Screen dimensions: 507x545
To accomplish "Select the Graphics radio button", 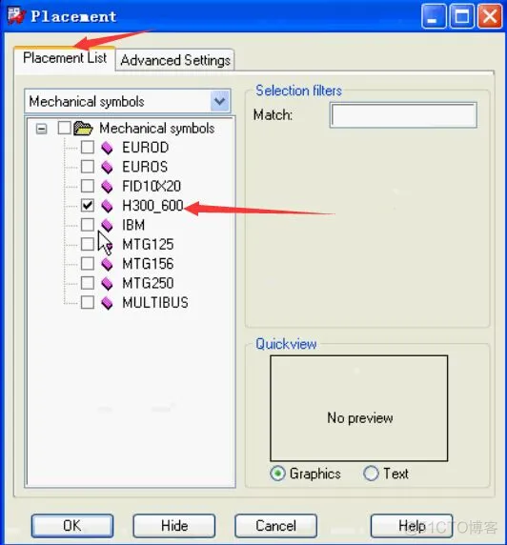I will 277,474.
